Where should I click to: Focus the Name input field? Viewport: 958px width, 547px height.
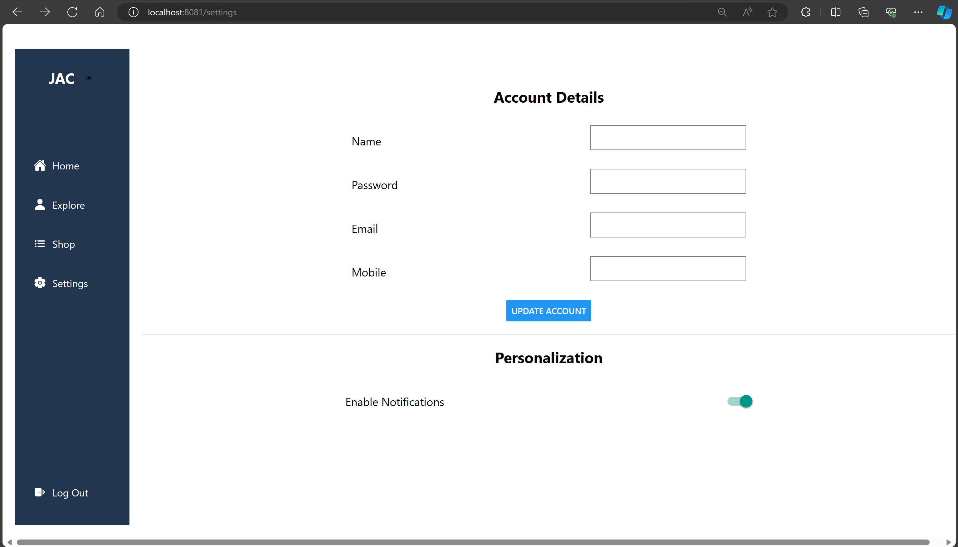(668, 138)
